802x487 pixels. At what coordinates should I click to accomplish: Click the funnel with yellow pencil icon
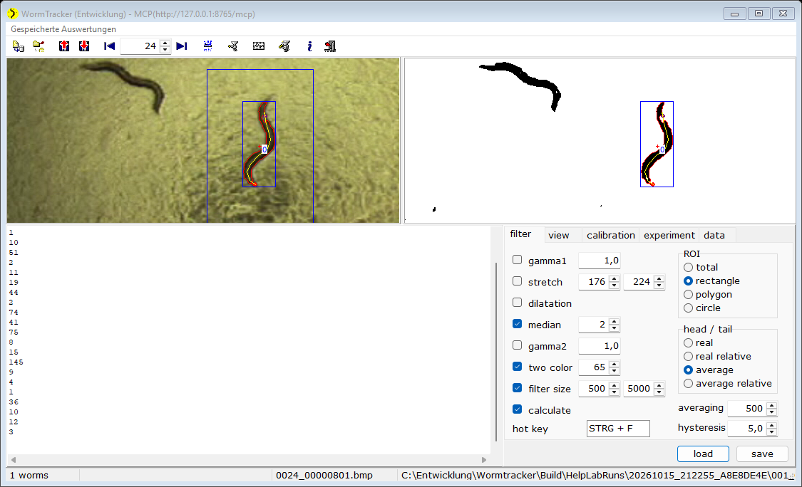tap(284, 46)
